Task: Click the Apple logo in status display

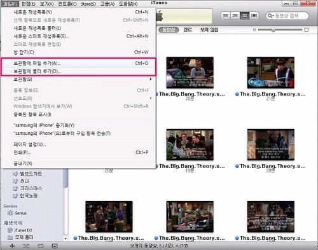Action: click(160, 16)
